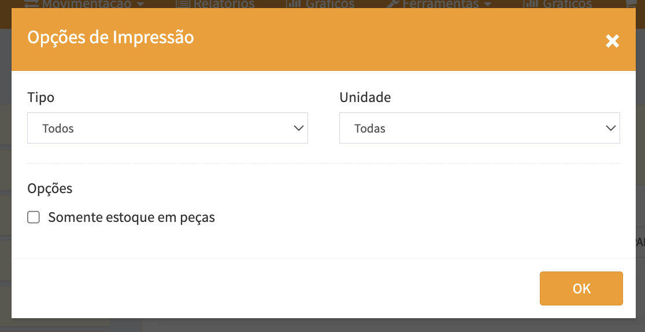
Task: Close the Opções de Impressão dialog
Action: pyautogui.click(x=612, y=41)
